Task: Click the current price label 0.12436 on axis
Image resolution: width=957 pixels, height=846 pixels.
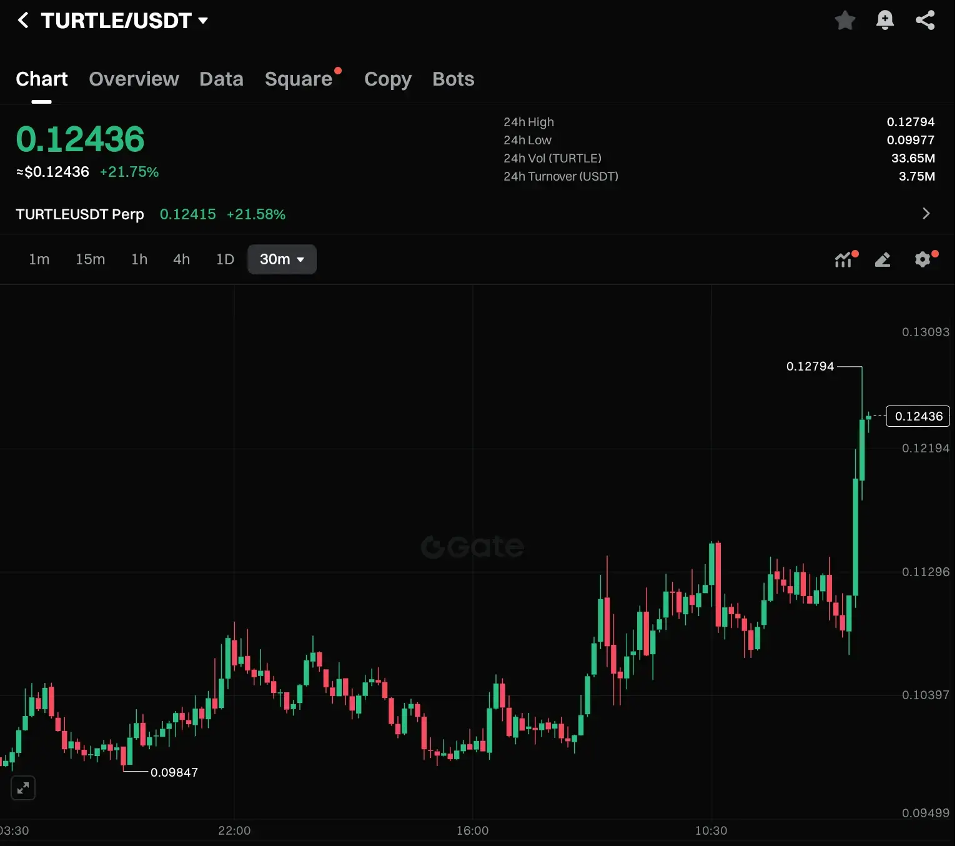Action: 918,416
